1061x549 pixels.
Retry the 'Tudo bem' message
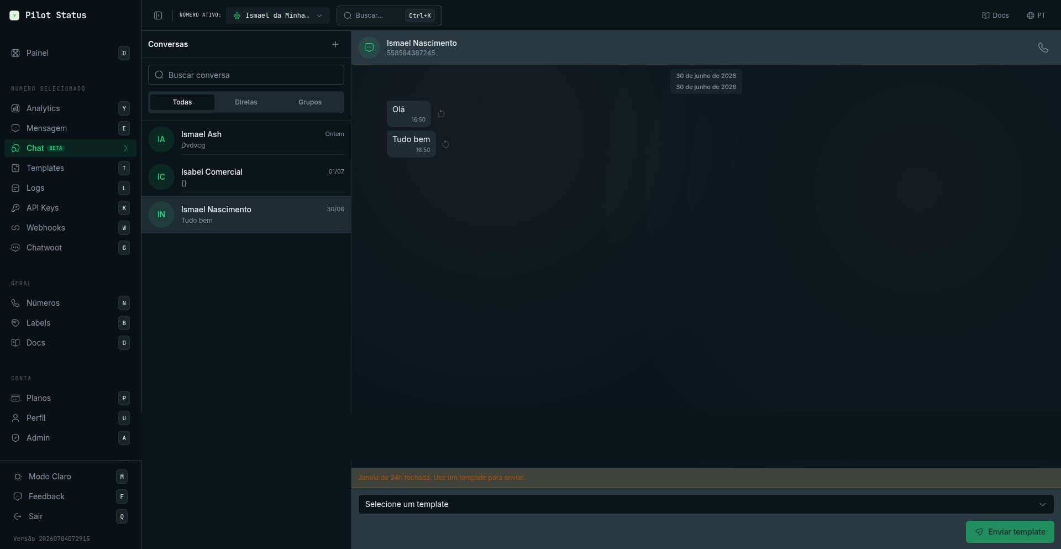[x=446, y=144]
